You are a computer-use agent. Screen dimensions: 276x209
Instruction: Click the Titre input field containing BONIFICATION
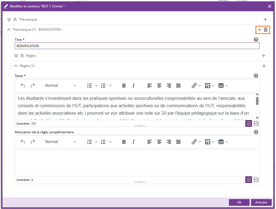pyautogui.click(x=137, y=46)
